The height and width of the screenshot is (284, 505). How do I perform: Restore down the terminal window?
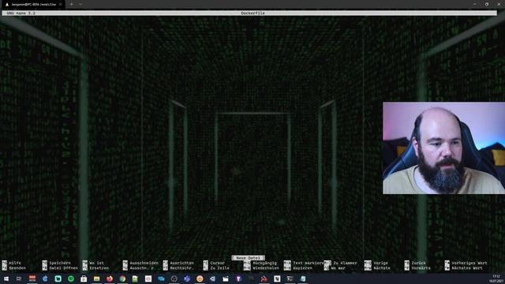point(487,4)
